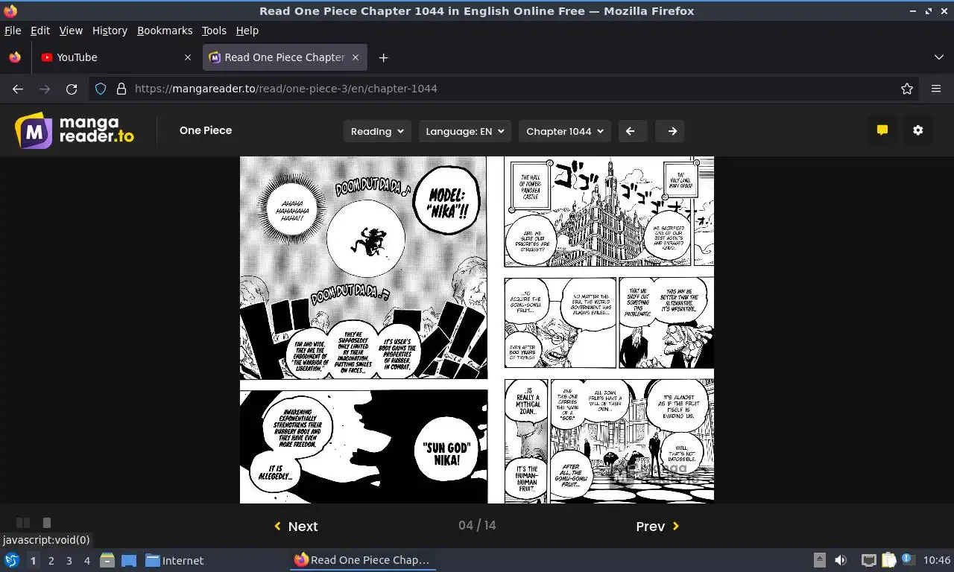Click the MangaReader.to logo
The height and width of the screenshot is (572, 954).
click(x=75, y=130)
